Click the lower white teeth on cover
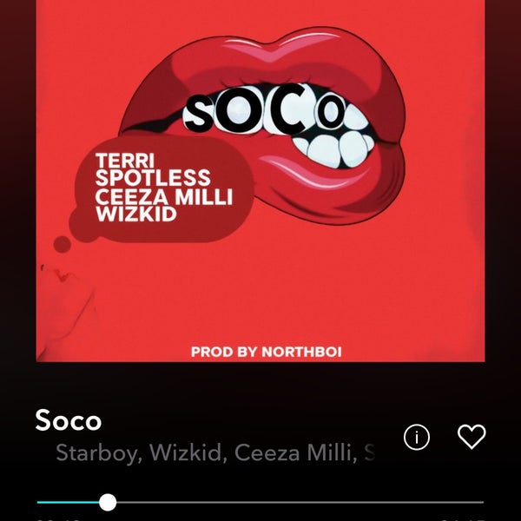Image resolution: width=521 pixels, height=521 pixels. 334,149
